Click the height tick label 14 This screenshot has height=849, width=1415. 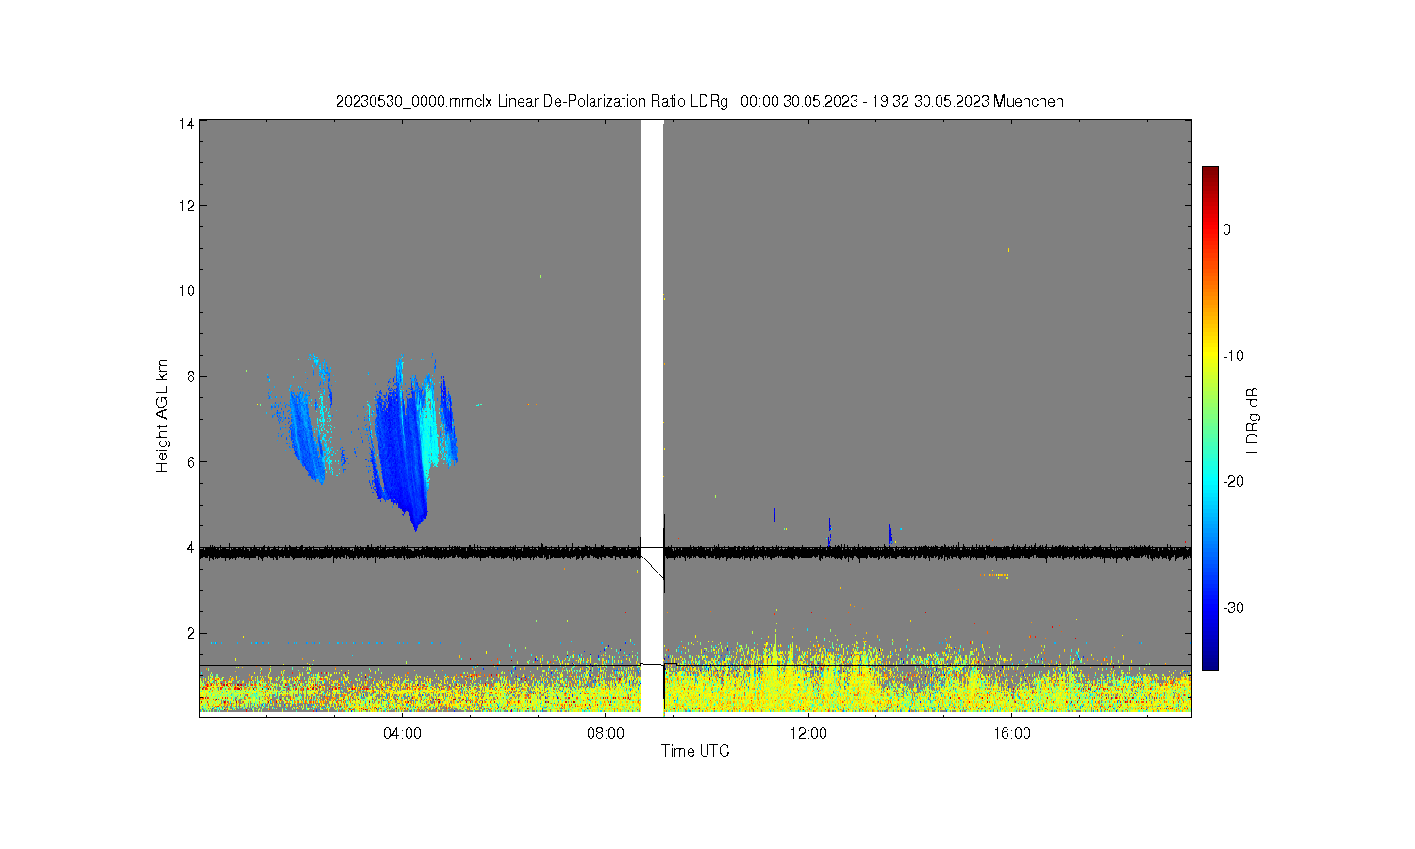click(x=187, y=124)
